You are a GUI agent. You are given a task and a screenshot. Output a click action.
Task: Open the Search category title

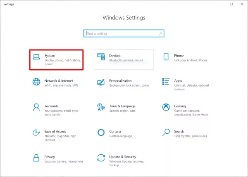179,132
